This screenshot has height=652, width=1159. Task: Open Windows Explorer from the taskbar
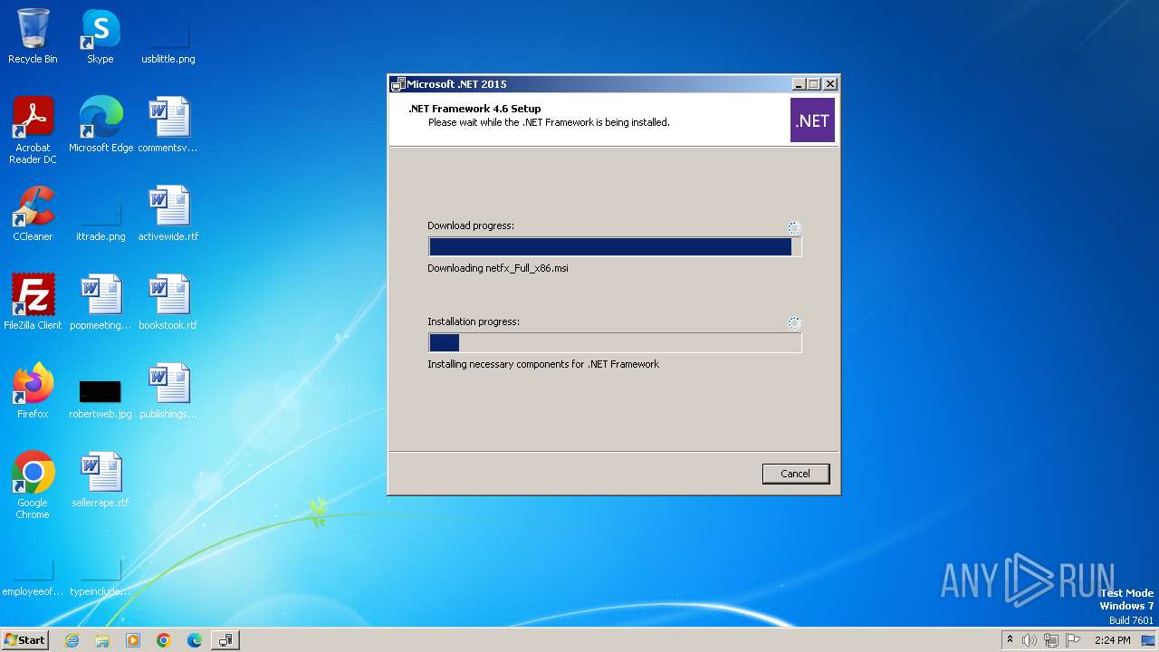pos(102,640)
